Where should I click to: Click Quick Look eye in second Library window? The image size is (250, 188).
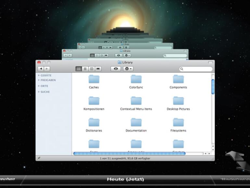(119, 55)
